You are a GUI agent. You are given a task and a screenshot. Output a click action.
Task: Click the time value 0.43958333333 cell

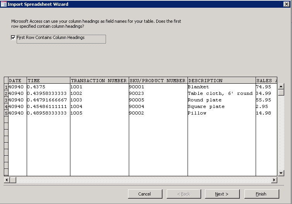point(48,93)
